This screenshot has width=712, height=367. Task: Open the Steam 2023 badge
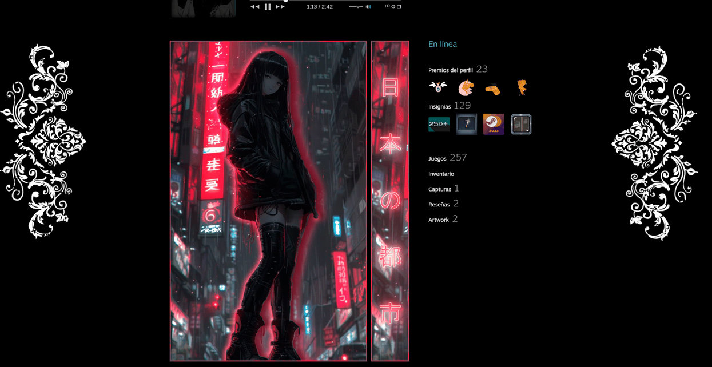tap(494, 124)
